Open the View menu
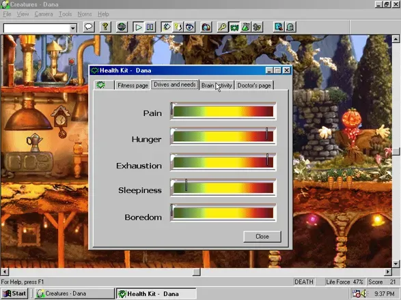The image size is (401, 300). click(x=23, y=14)
